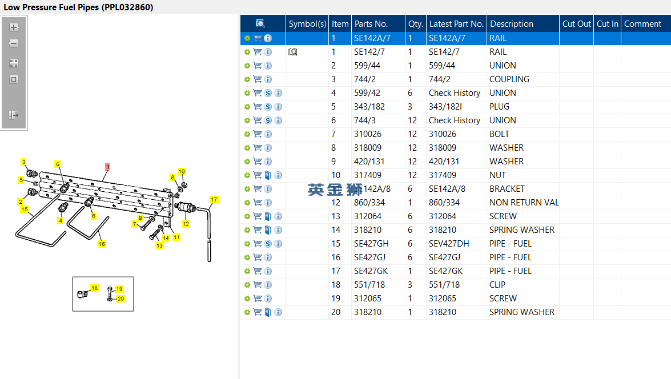
Task: Click part number 420/131
Action: [x=369, y=162]
